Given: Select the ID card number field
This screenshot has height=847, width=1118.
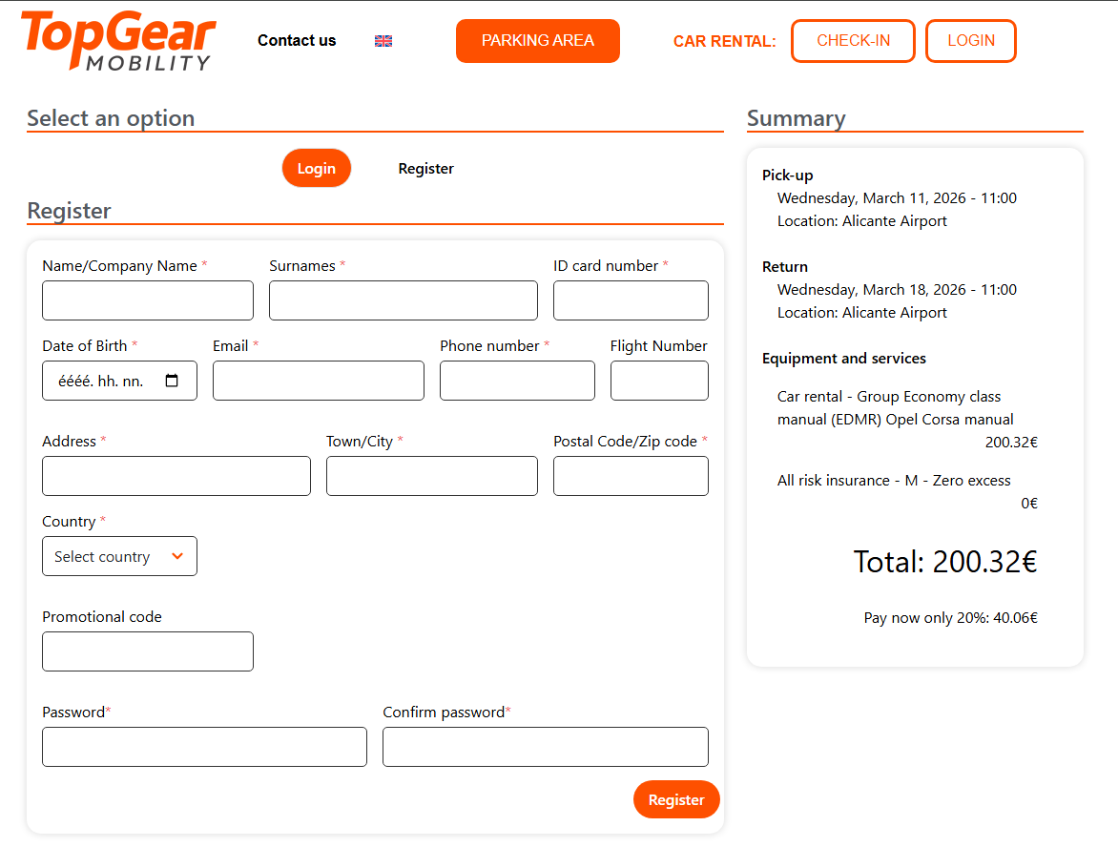Looking at the screenshot, I should point(631,300).
